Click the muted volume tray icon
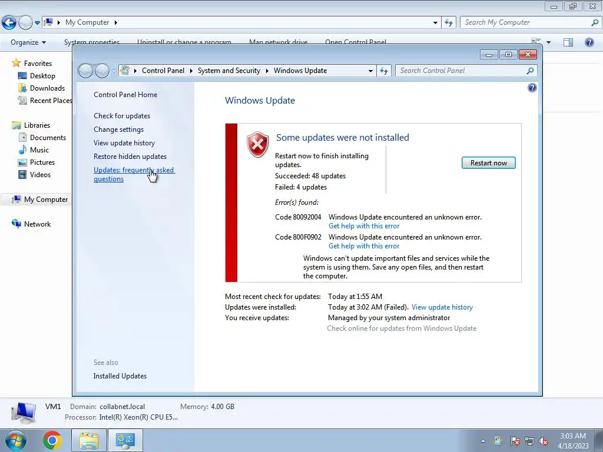603x452 pixels. click(544, 441)
